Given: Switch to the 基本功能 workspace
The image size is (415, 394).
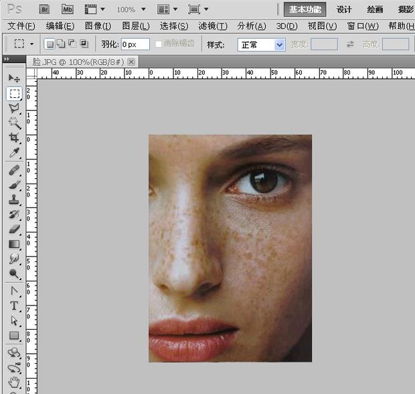Looking at the screenshot, I should [x=305, y=9].
